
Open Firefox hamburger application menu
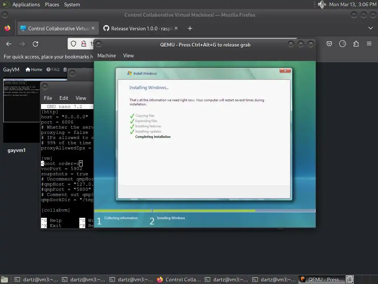[369, 44]
